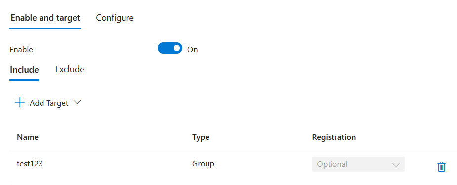The image size is (457, 185).
Task: Go to the Include tab
Action: pos(24,70)
